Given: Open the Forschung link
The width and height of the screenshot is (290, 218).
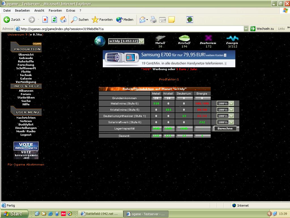Looking at the screenshot, I should (26, 65).
